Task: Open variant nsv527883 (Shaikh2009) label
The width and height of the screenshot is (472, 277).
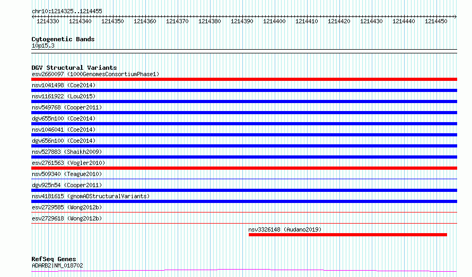Action: tap(67, 152)
